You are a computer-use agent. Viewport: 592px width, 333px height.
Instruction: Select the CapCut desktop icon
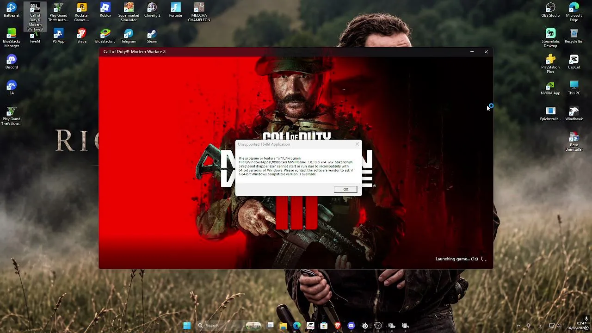pos(574,62)
